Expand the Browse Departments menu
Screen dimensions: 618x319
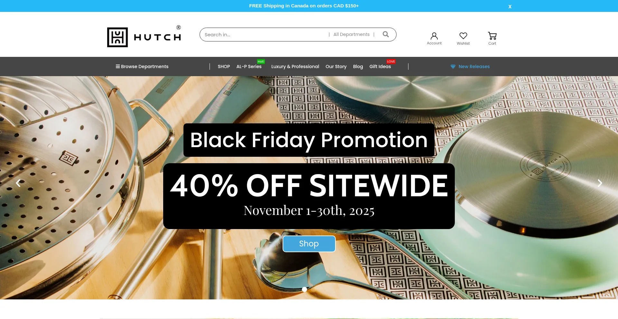pyautogui.click(x=142, y=66)
